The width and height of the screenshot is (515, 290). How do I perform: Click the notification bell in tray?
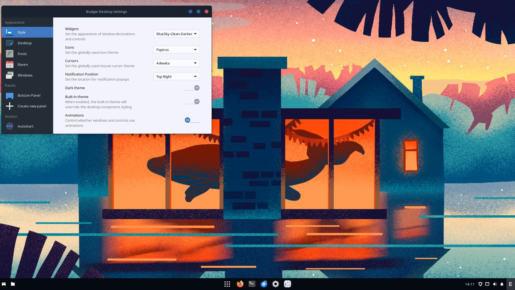point(502,284)
